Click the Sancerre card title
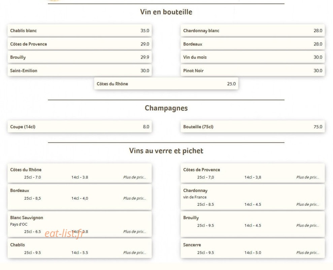Viewport: 333px width, 270px height. pyautogui.click(x=192, y=245)
